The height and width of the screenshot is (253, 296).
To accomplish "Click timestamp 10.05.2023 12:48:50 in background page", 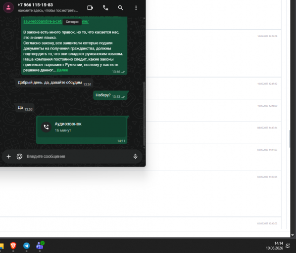I will 267,106.
